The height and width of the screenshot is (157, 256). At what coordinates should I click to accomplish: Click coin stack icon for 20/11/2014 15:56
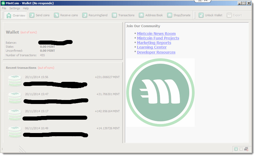coord(15,80)
